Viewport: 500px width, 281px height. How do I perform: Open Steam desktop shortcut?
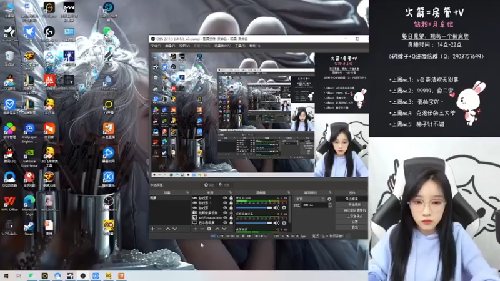coord(29,228)
